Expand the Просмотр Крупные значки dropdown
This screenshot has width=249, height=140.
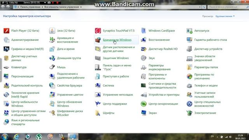225,16
